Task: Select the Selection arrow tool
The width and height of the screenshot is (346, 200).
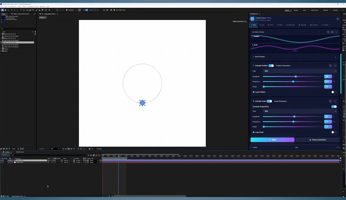Action: 2,10
